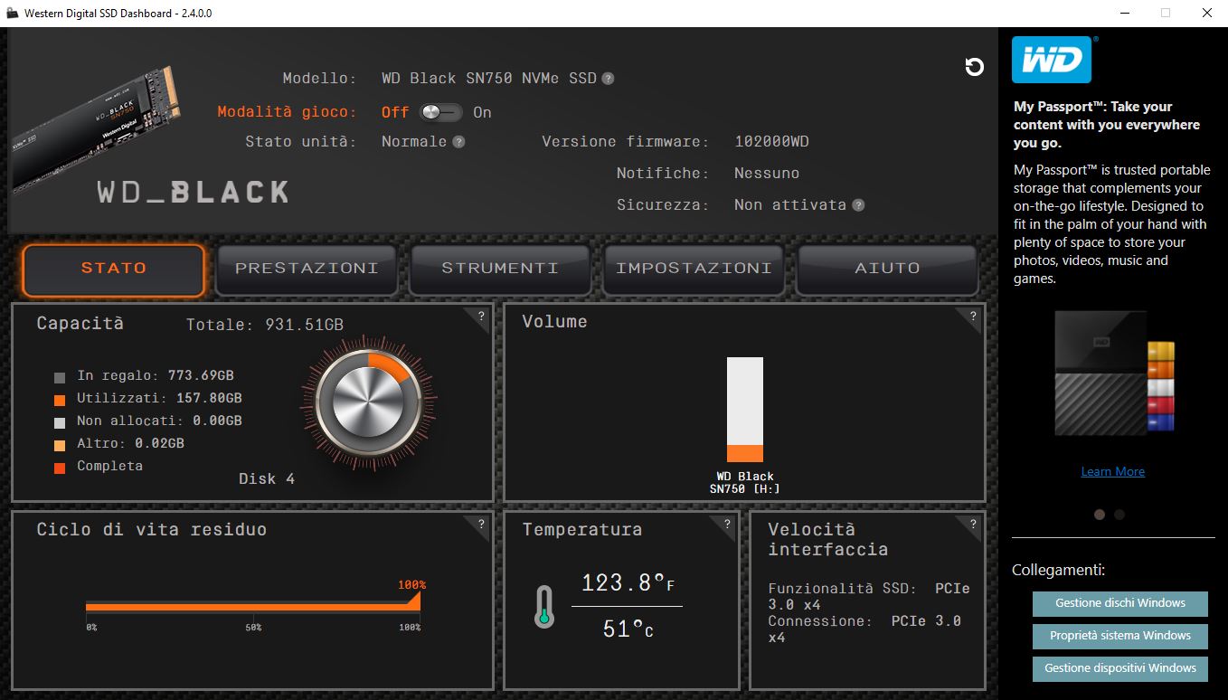Click the Completa legend swatch
Image resolution: width=1228 pixels, height=700 pixels.
pyautogui.click(x=60, y=468)
